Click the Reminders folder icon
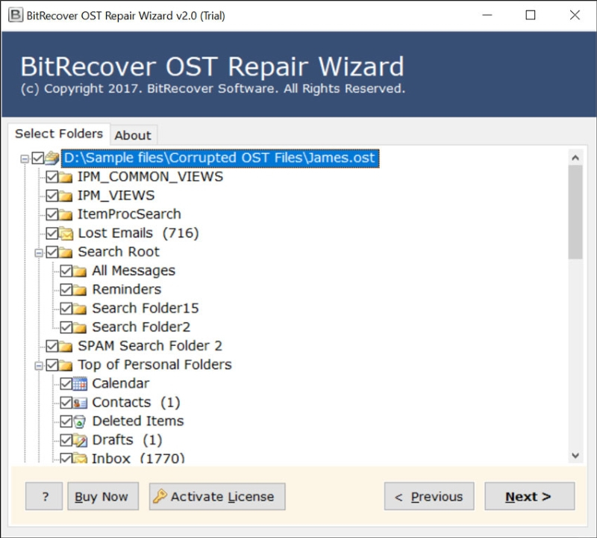Viewport: 597px width, 538px height. click(x=80, y=289)
